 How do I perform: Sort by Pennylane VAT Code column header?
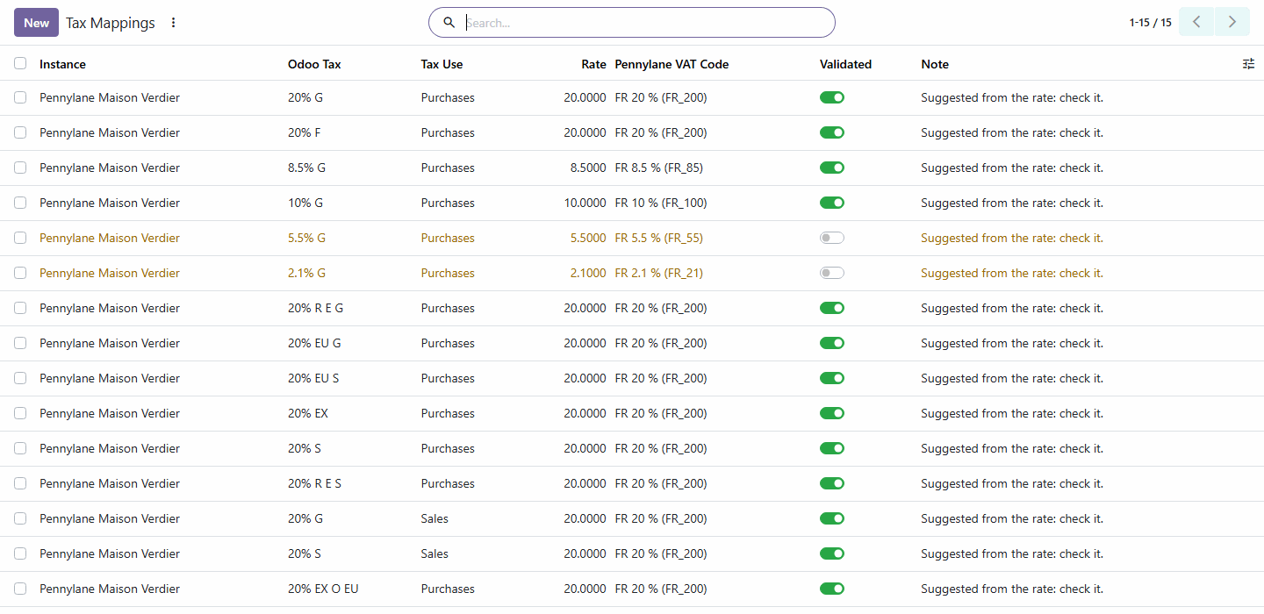click(671, 64)
